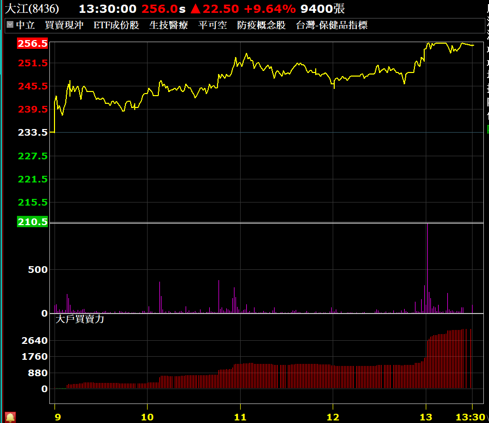Click the alert bell icon

(10, 417)
